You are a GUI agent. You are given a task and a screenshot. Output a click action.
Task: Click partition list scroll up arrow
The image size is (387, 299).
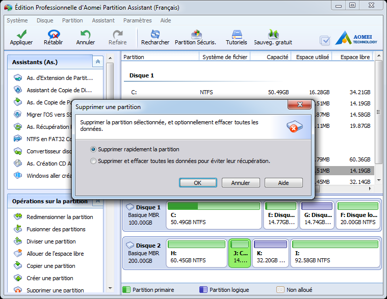(x=379, y=56)
